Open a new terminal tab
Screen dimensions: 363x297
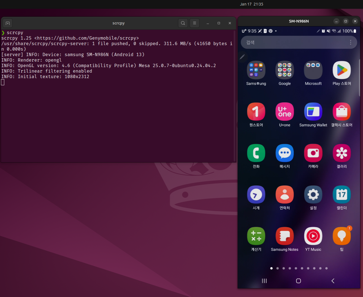click(8, 23)
